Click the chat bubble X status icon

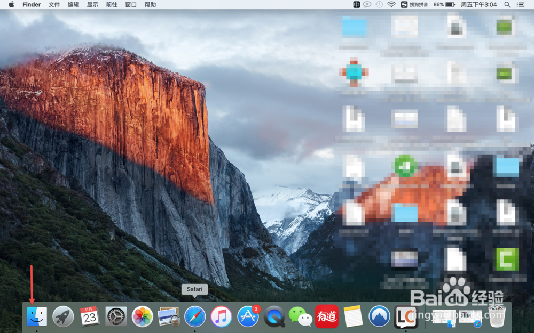(x=367, y=4)
